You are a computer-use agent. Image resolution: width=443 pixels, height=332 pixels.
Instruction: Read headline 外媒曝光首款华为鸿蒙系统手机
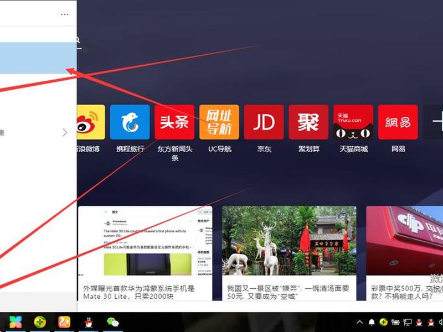(139, 292)
